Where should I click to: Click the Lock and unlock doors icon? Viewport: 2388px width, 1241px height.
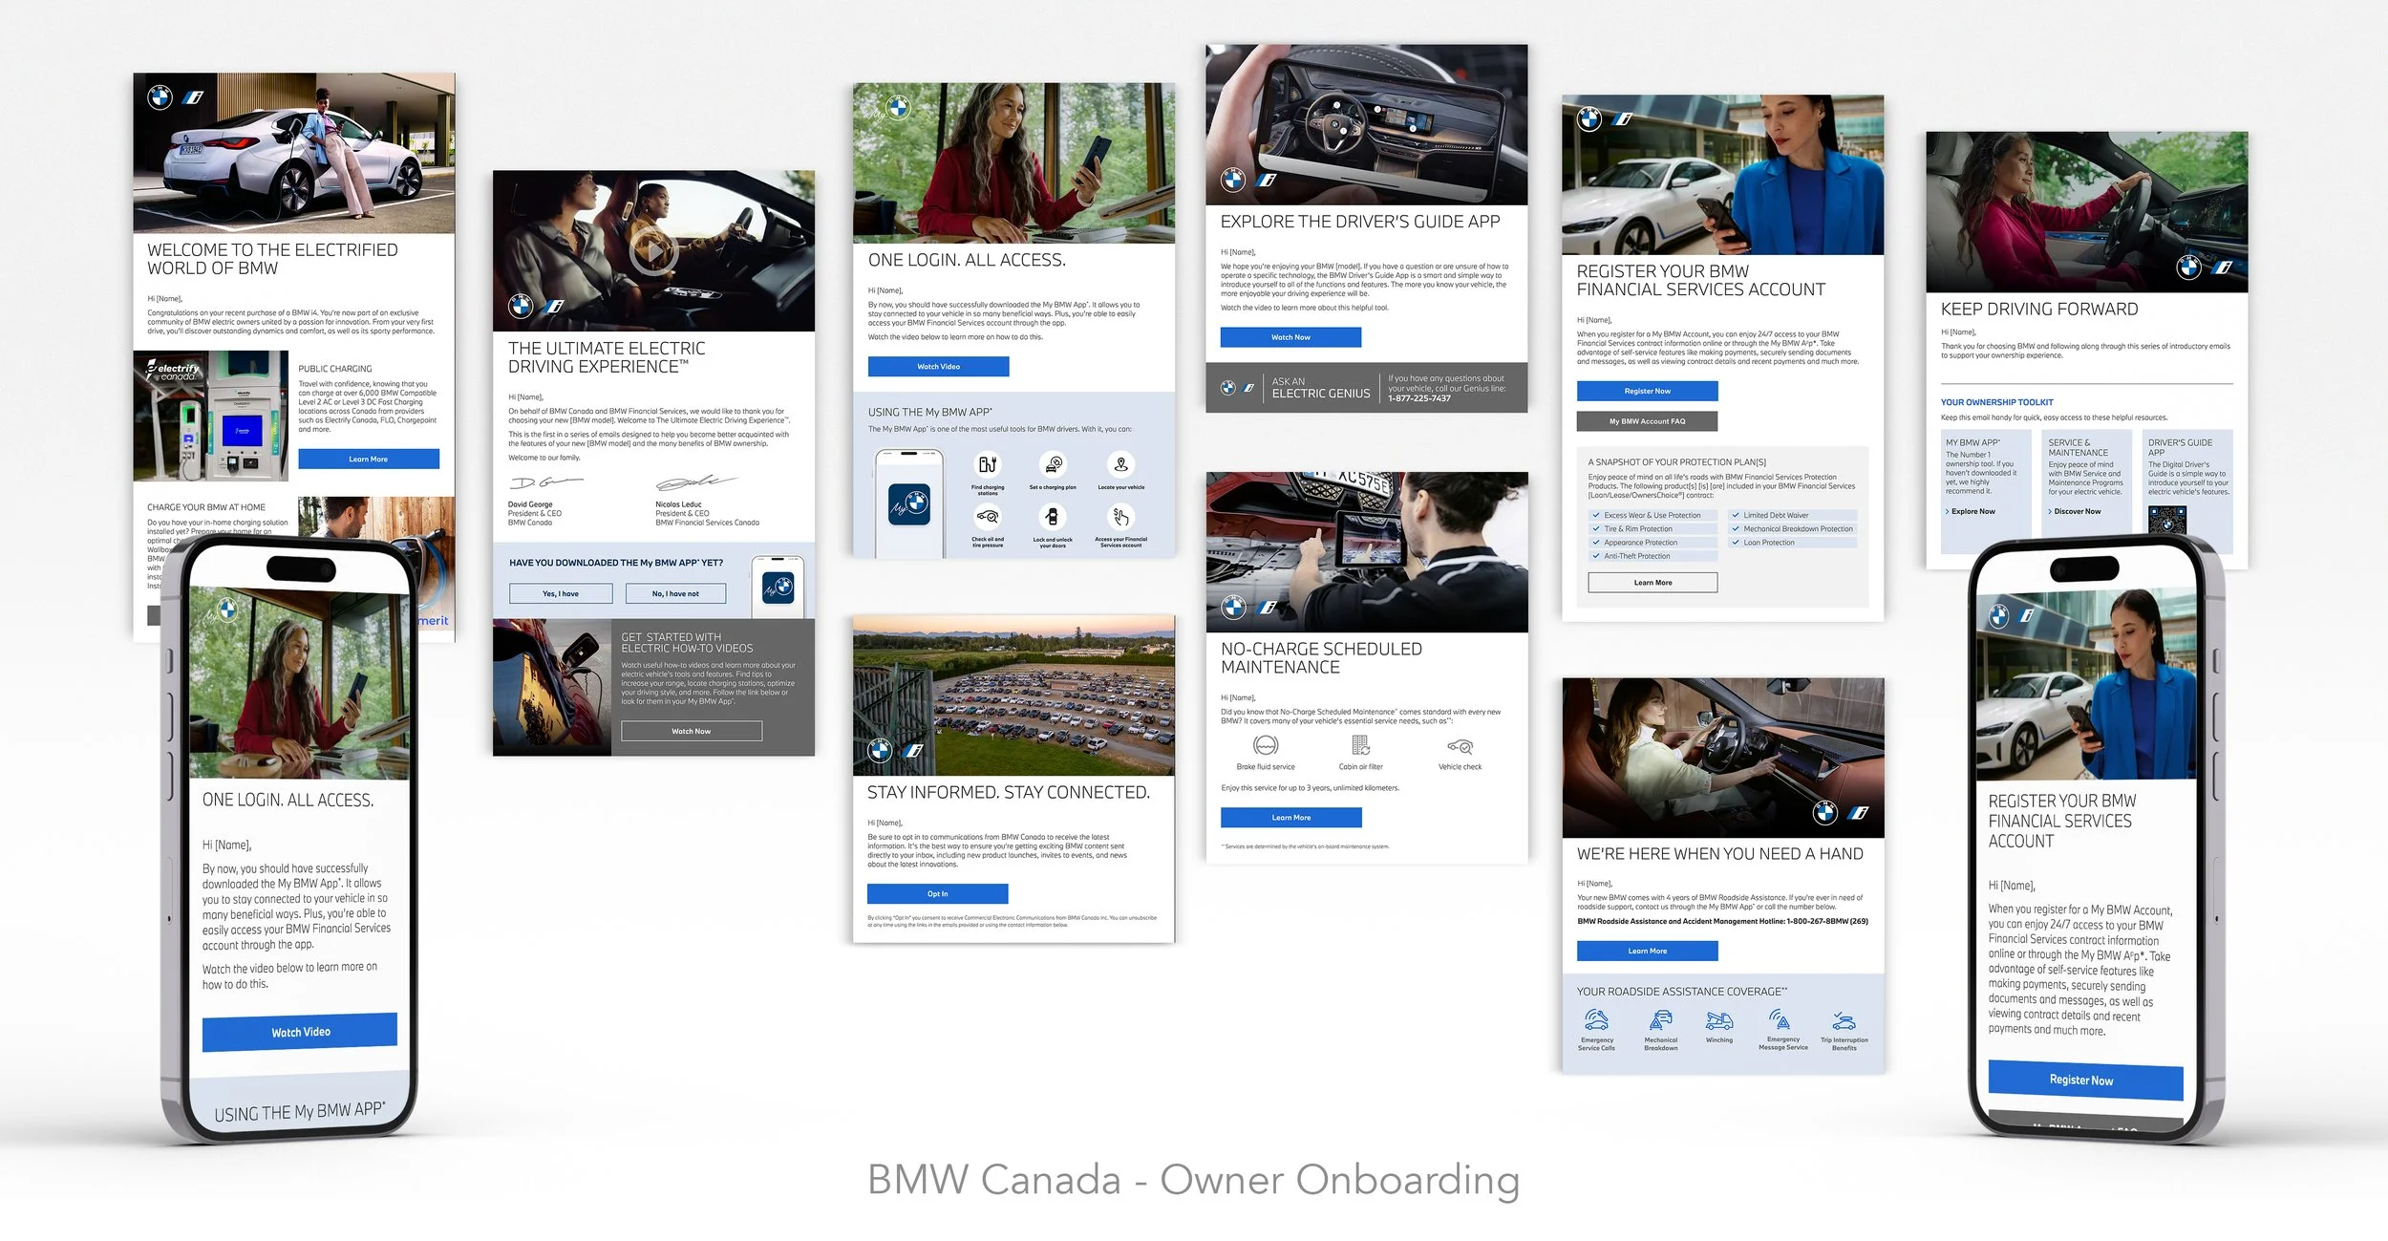click(x=1052, y=517)
